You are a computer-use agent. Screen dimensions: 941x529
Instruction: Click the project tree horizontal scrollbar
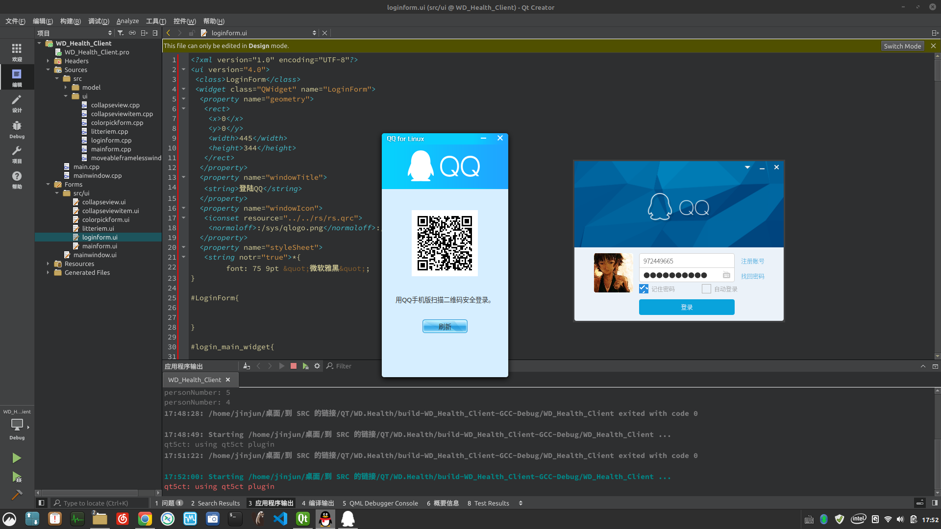click(98, 493)
